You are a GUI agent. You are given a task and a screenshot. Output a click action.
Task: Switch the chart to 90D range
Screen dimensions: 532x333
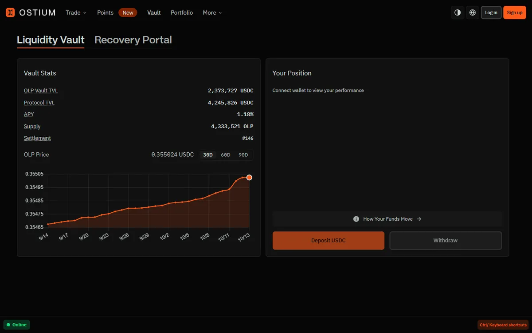coord(243,155)
